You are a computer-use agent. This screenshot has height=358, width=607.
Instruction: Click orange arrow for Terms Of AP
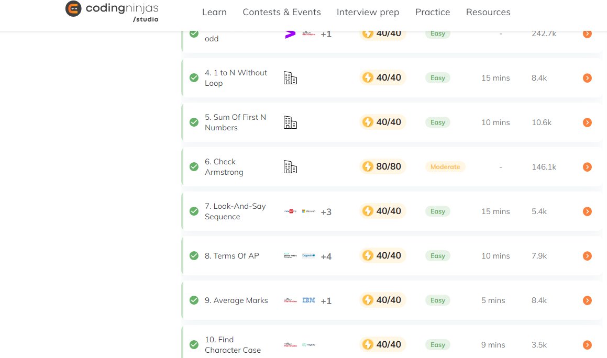587,256
